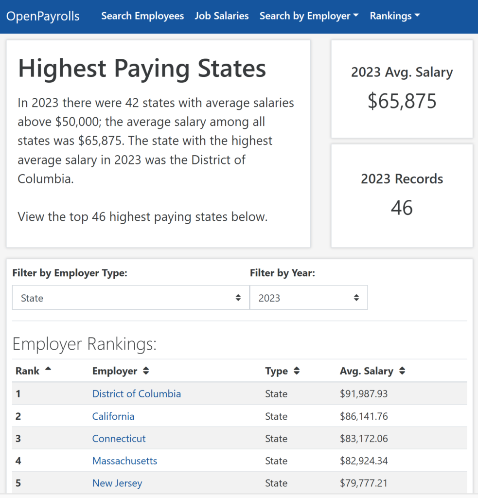
Task: Expand the Rankings navigation menu
Action: click(x=394, y=16)
